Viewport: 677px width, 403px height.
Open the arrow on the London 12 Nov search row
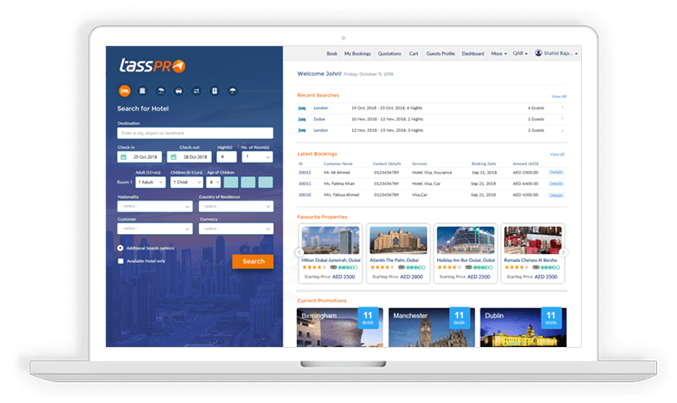coord(563,130)
